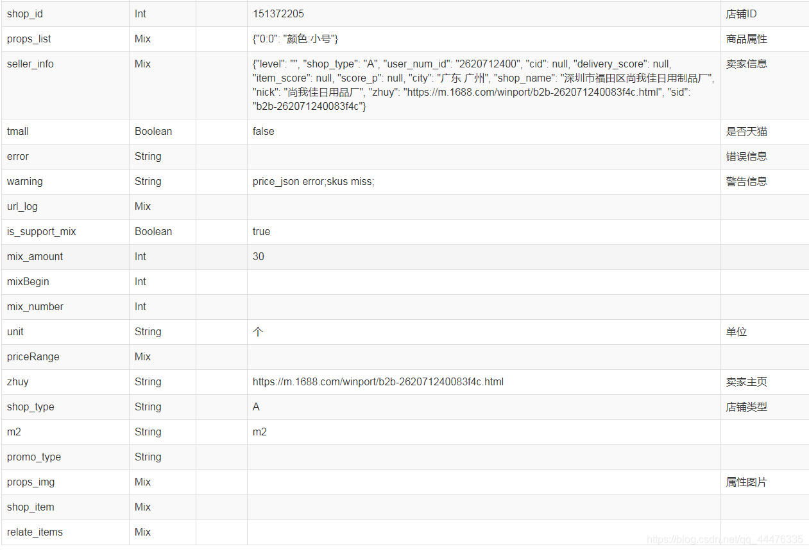Click the Mix type in props_img row

[x=142, y=482]
